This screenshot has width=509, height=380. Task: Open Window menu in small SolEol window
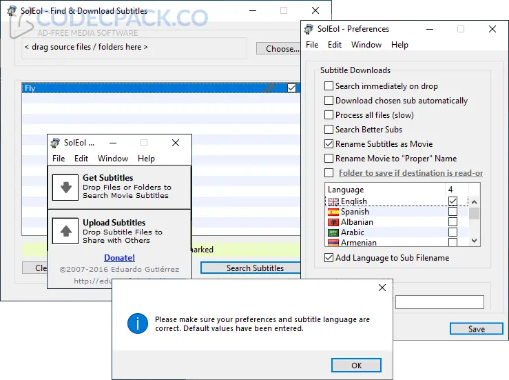coord(113,159)
